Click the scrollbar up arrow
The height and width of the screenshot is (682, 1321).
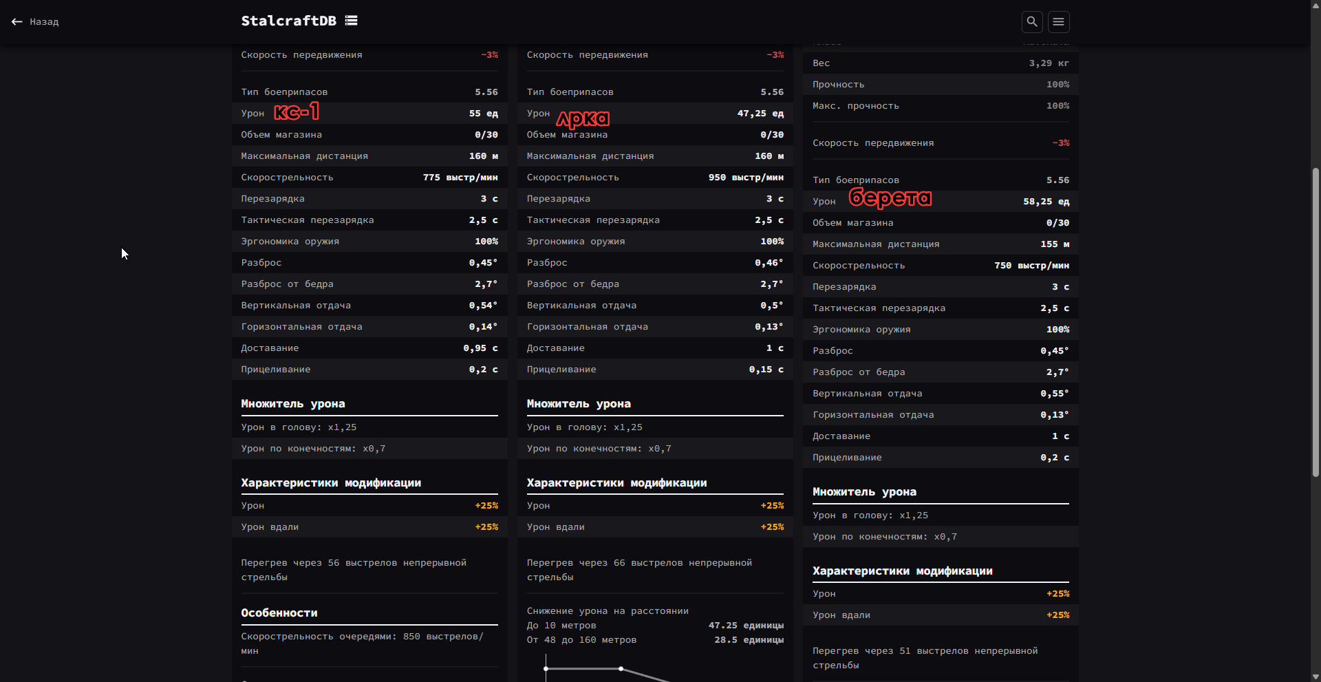point(1315,6)
